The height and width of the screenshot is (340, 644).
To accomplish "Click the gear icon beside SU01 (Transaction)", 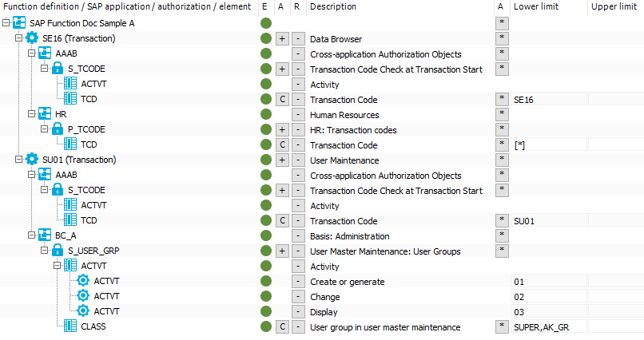I will 32,160.
